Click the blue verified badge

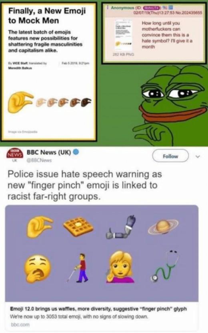[x=76, y=152]
